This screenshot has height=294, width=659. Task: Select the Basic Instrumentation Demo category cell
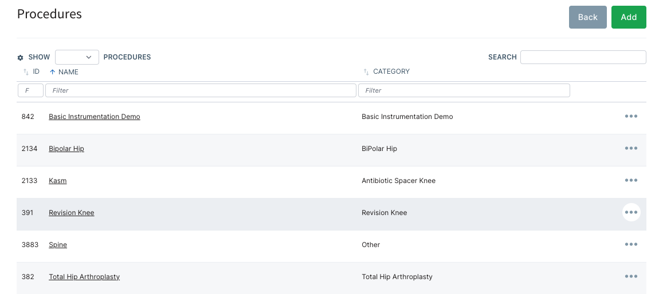point(407,117)
